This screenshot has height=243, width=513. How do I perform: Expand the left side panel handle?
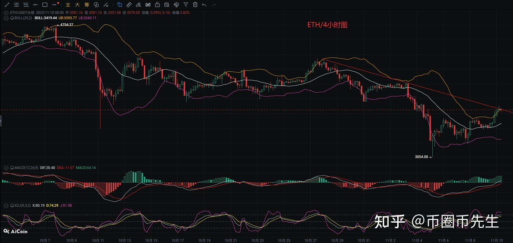tap(1, 121)
